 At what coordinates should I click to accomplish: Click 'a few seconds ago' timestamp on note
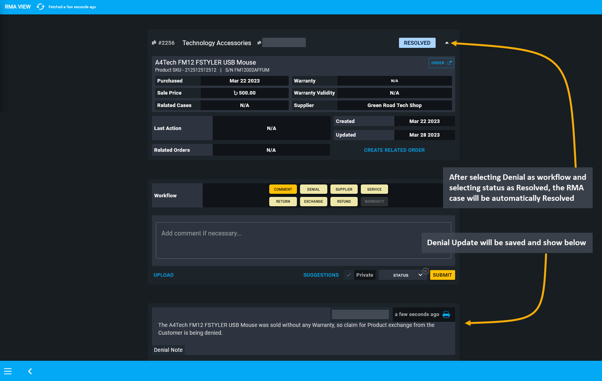417,314
